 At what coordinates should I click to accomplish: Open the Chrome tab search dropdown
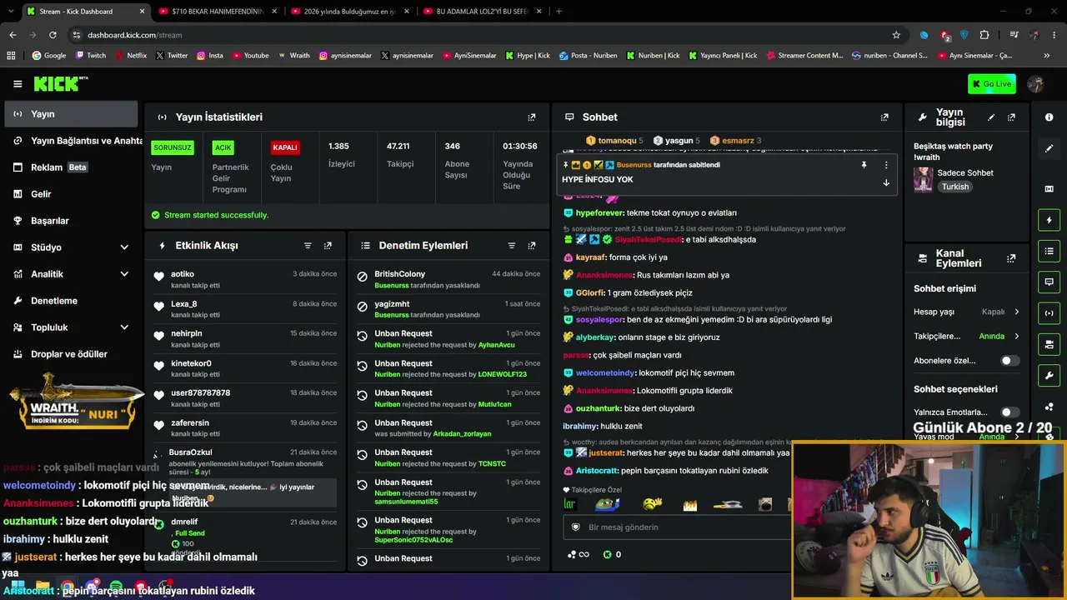[13, 11]
